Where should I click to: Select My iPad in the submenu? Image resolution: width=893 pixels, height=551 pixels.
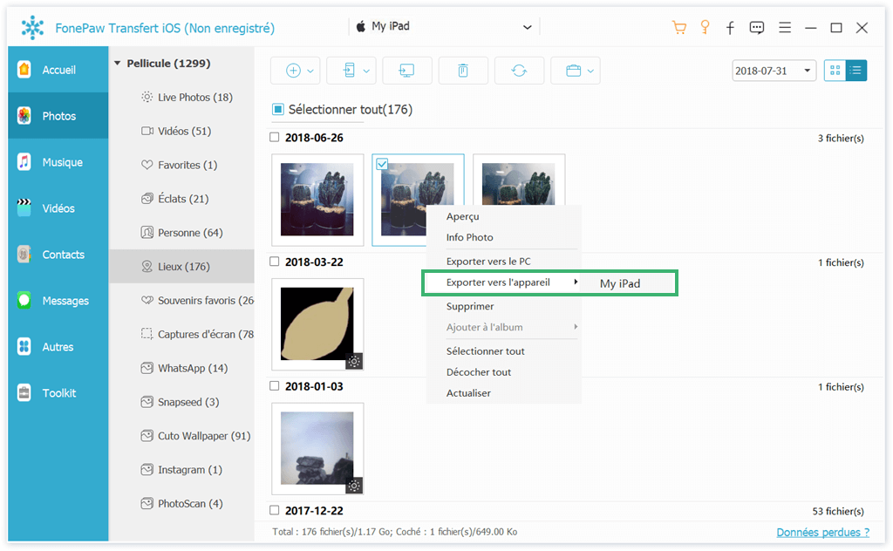(620, 283)
